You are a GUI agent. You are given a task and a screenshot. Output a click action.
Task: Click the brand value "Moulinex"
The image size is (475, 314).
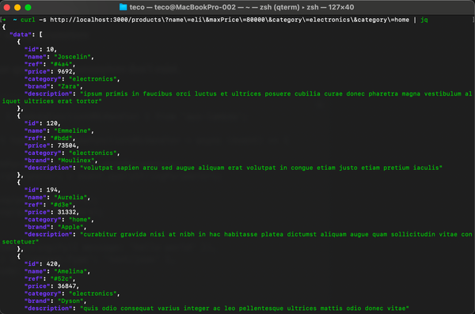[x=78, y=161]
